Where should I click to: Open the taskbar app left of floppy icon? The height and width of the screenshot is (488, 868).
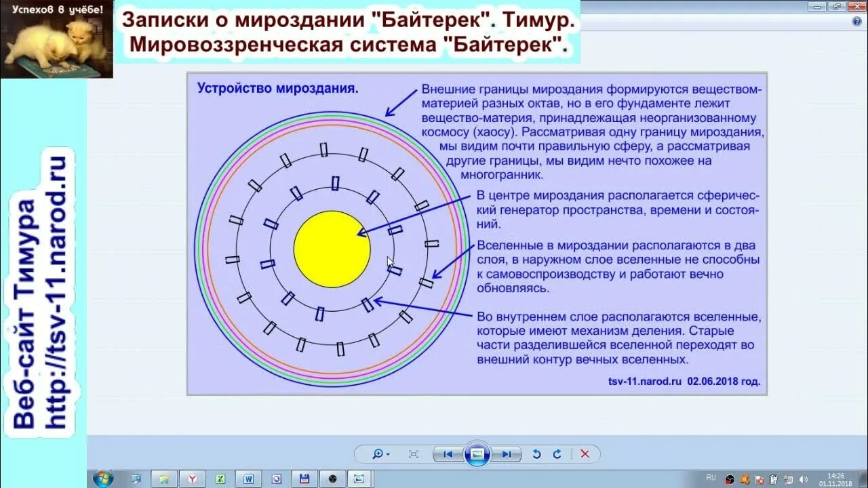coord(277,479)
